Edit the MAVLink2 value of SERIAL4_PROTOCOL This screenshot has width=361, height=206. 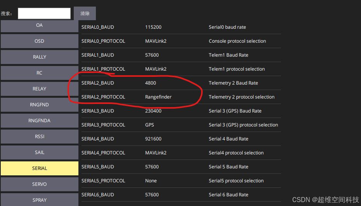[x=156, y=153]
